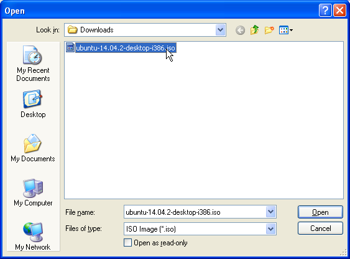Close the Open dialog
Screen dimensions: 350x259
pyautogui.click(x=339, y=11)
